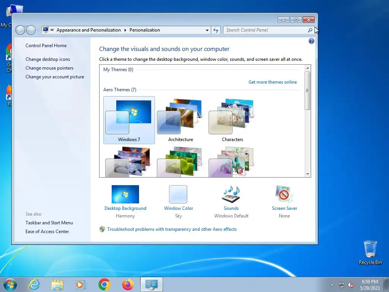Open the recent pages dropdown arrow

pos(38,30)
